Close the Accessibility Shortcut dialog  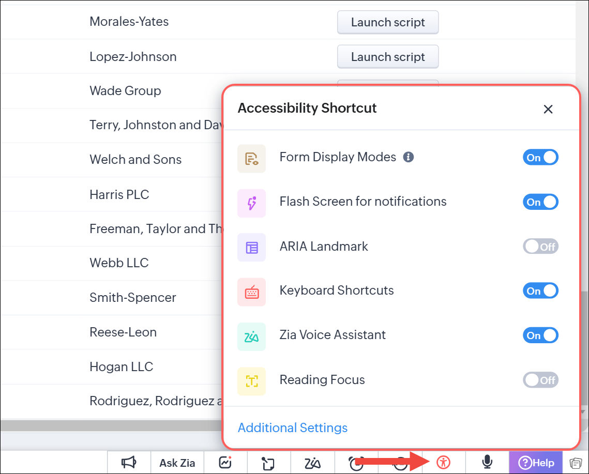(548, 109)
